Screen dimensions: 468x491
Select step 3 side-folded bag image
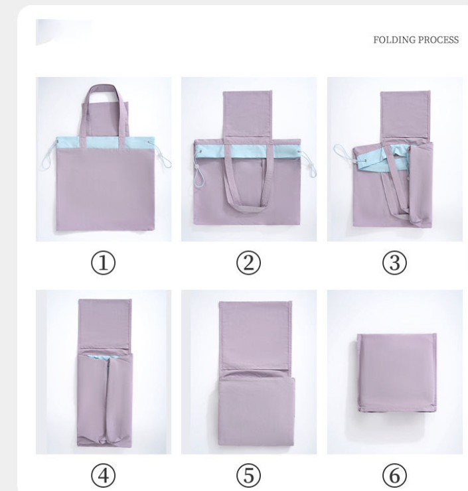(395, 159)
